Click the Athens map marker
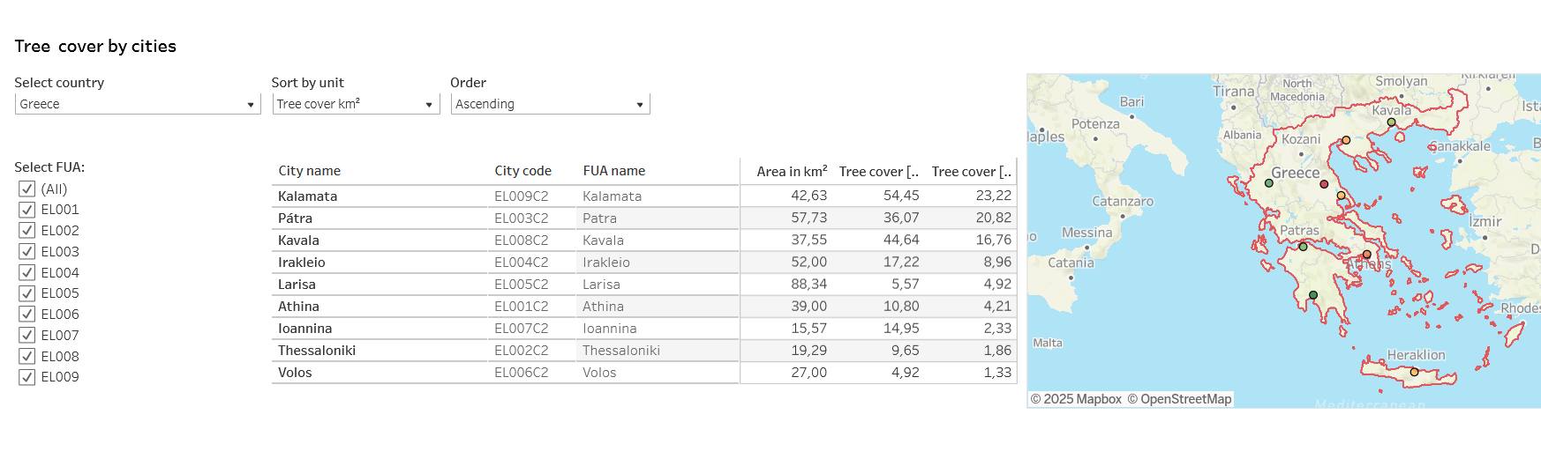This screenshot has height=459, width=1541. [x=1367, y=255]
